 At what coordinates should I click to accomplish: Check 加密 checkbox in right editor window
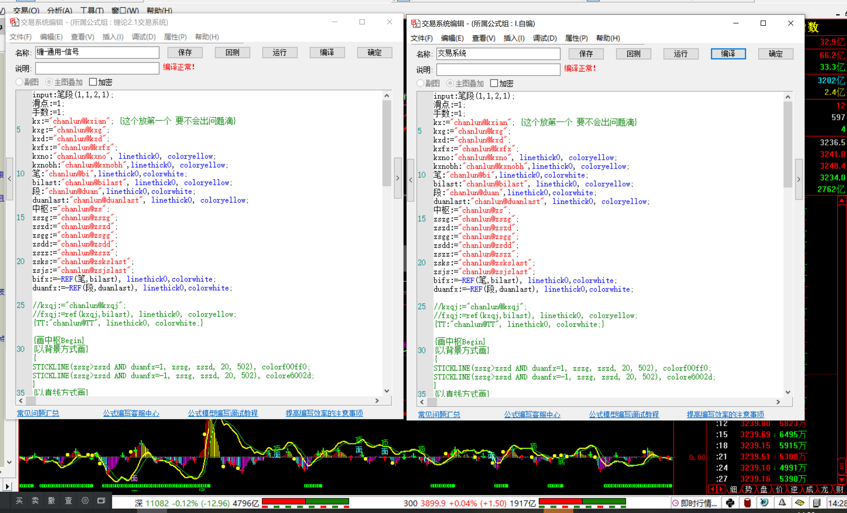494,83
